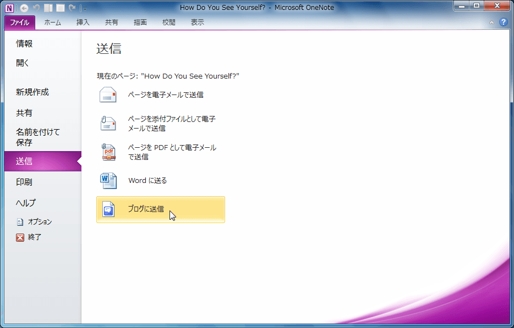Select 印刷 in the backstage sidebar
514x328 pixels.
[42, 182]
